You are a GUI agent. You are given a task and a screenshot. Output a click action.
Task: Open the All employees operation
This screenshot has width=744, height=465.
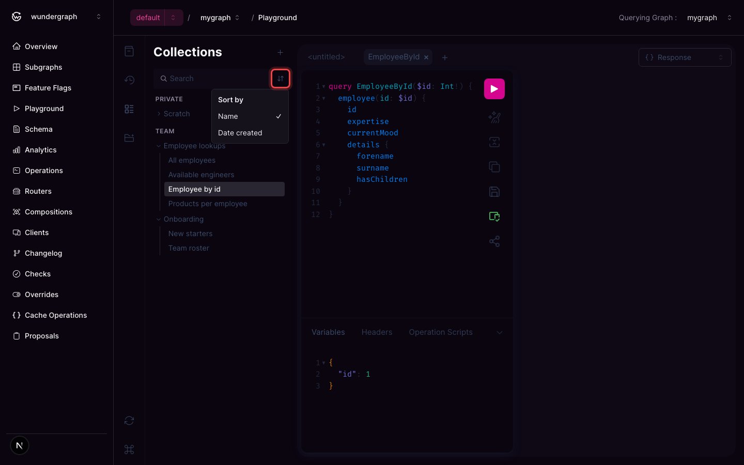(224, 160)
